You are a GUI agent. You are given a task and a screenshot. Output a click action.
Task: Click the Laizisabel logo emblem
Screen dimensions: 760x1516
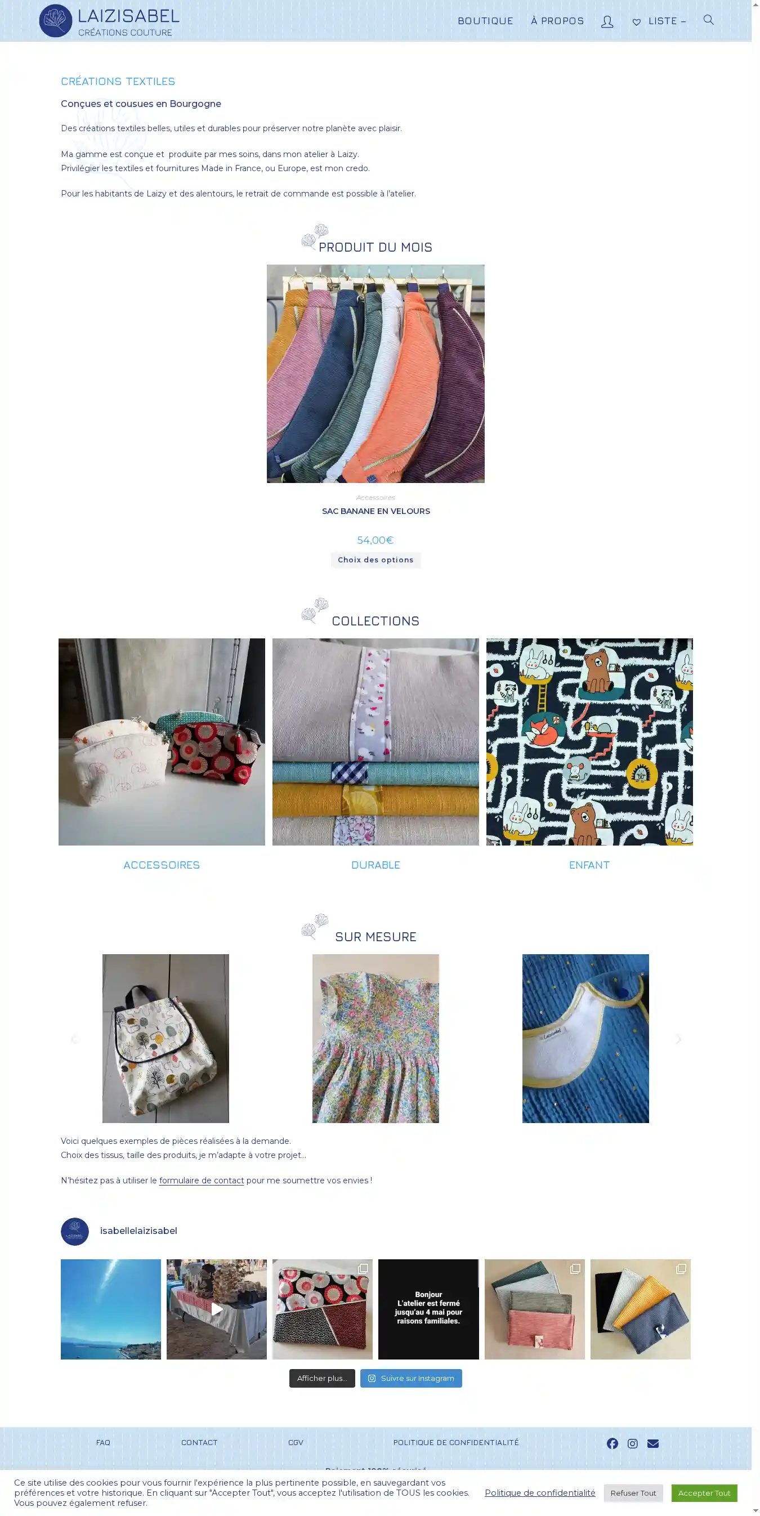(x=55, y=21)
